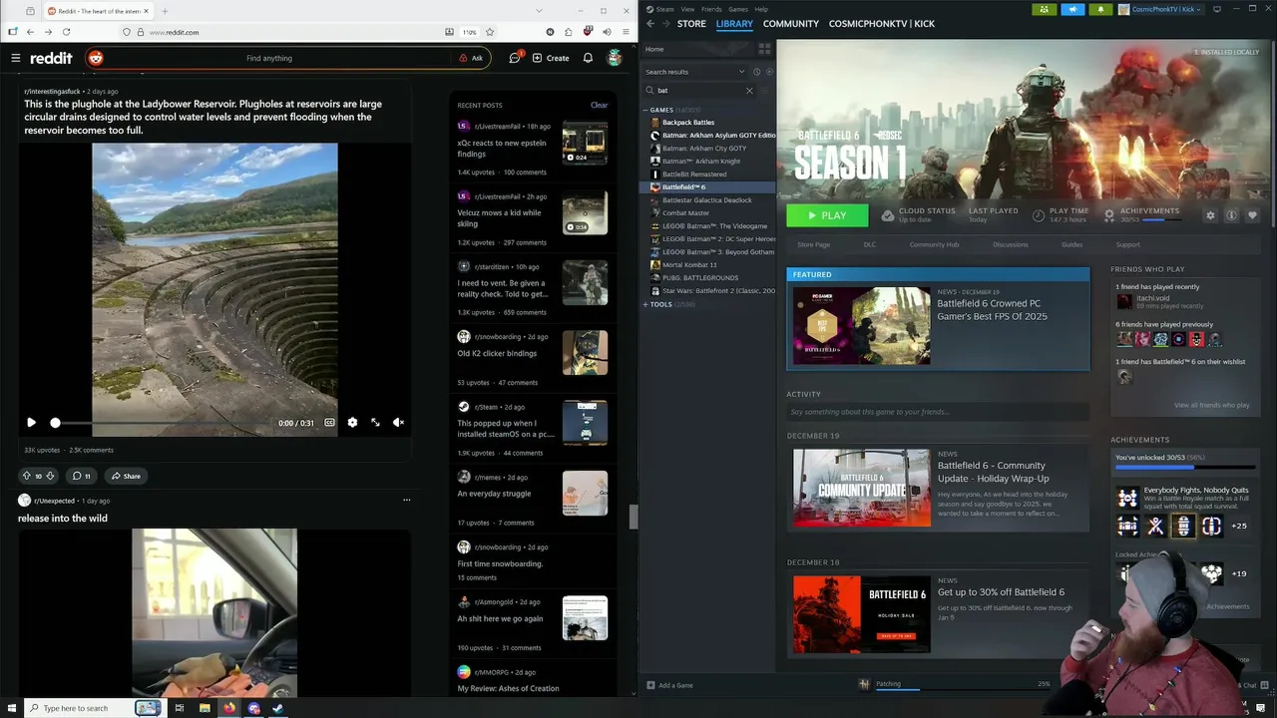Enter fullscreen on the Reddit video

point(375,423)
